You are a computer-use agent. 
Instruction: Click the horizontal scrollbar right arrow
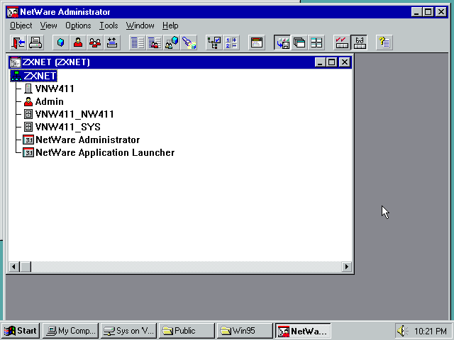tap(347, 266)
